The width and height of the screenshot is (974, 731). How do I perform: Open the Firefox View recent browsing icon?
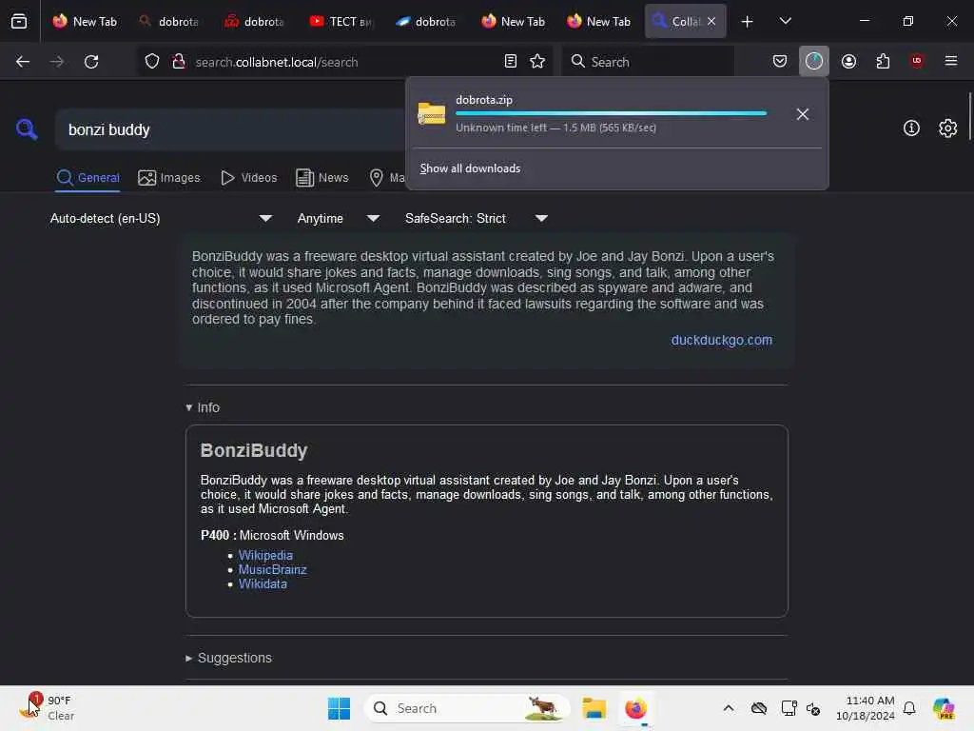click(19, 21)
